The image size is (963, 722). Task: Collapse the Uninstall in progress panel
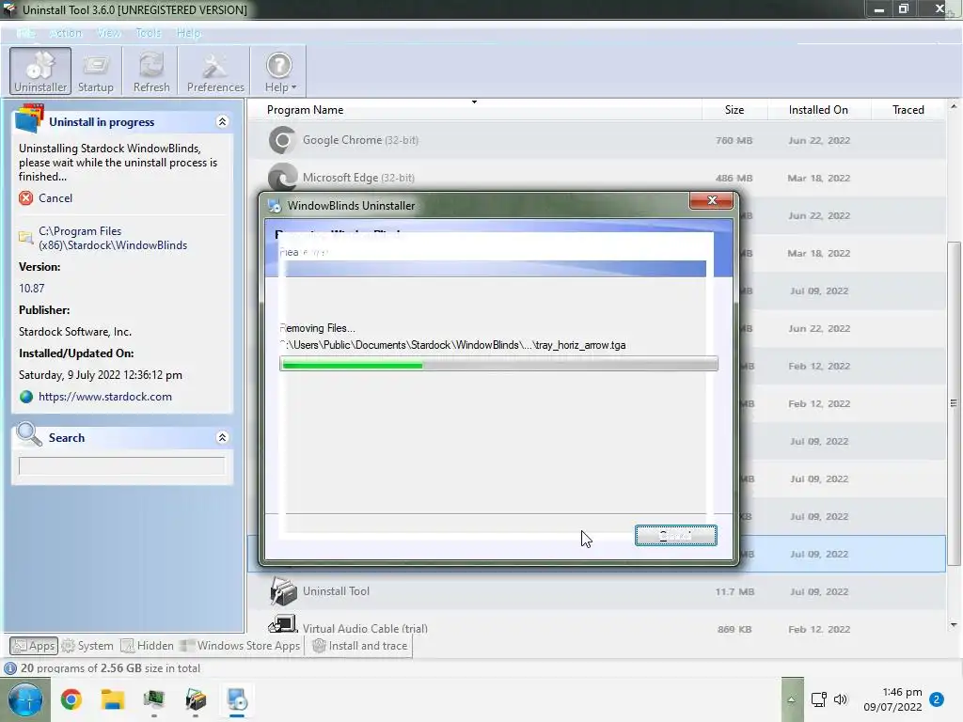pos(222,121)
